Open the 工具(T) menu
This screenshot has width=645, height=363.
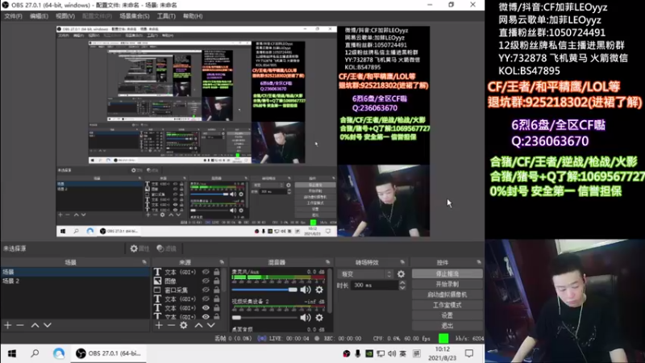pyautogui.click(x=166, y=16)
